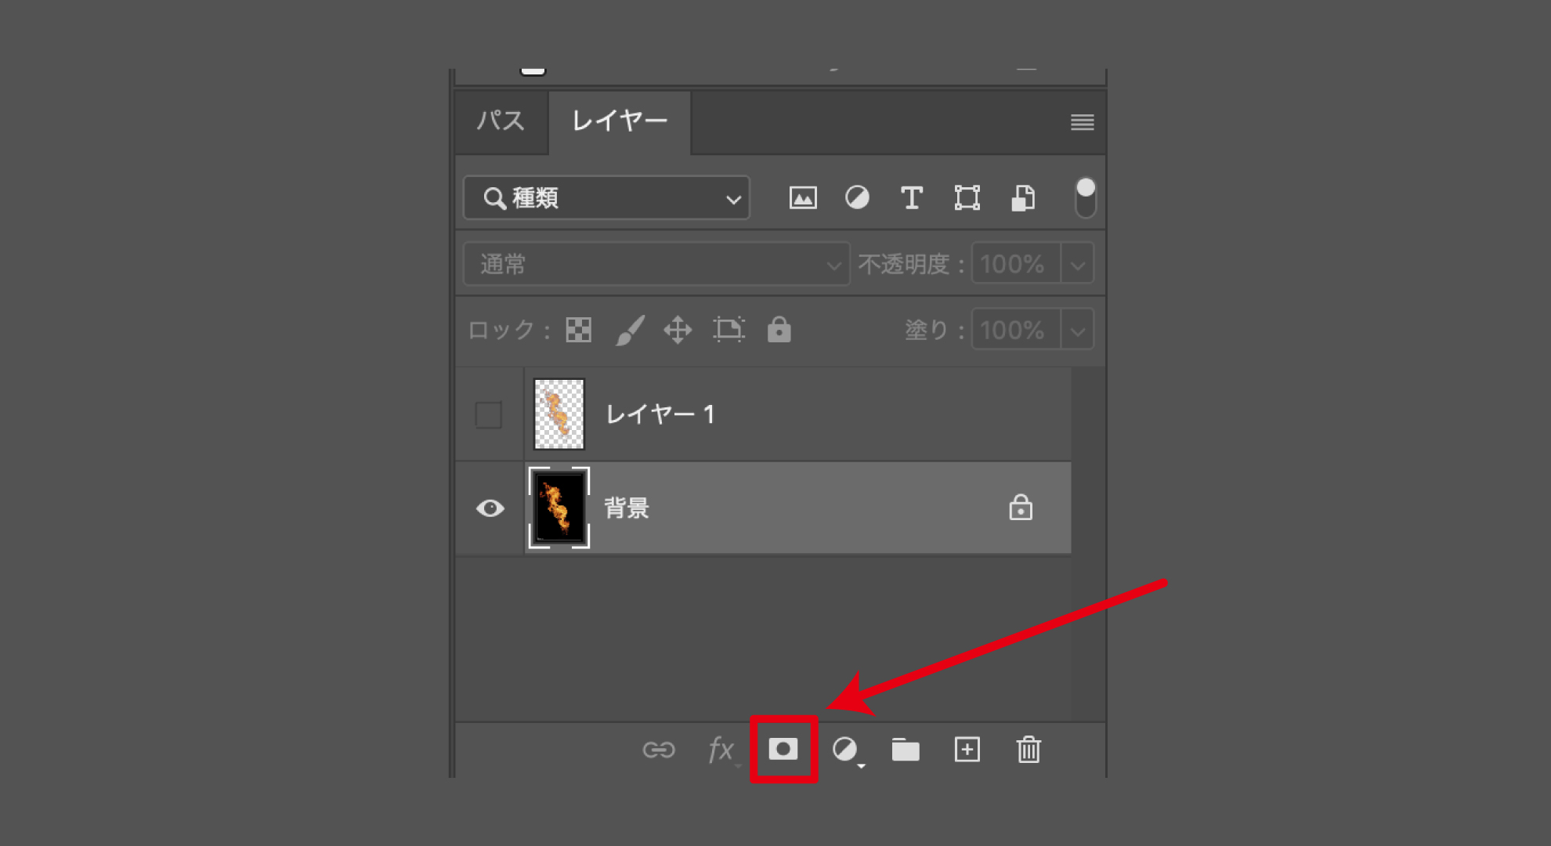Click the new group folder icon
The height and width of the screenshot is (846, 1551).
(906, 750)
